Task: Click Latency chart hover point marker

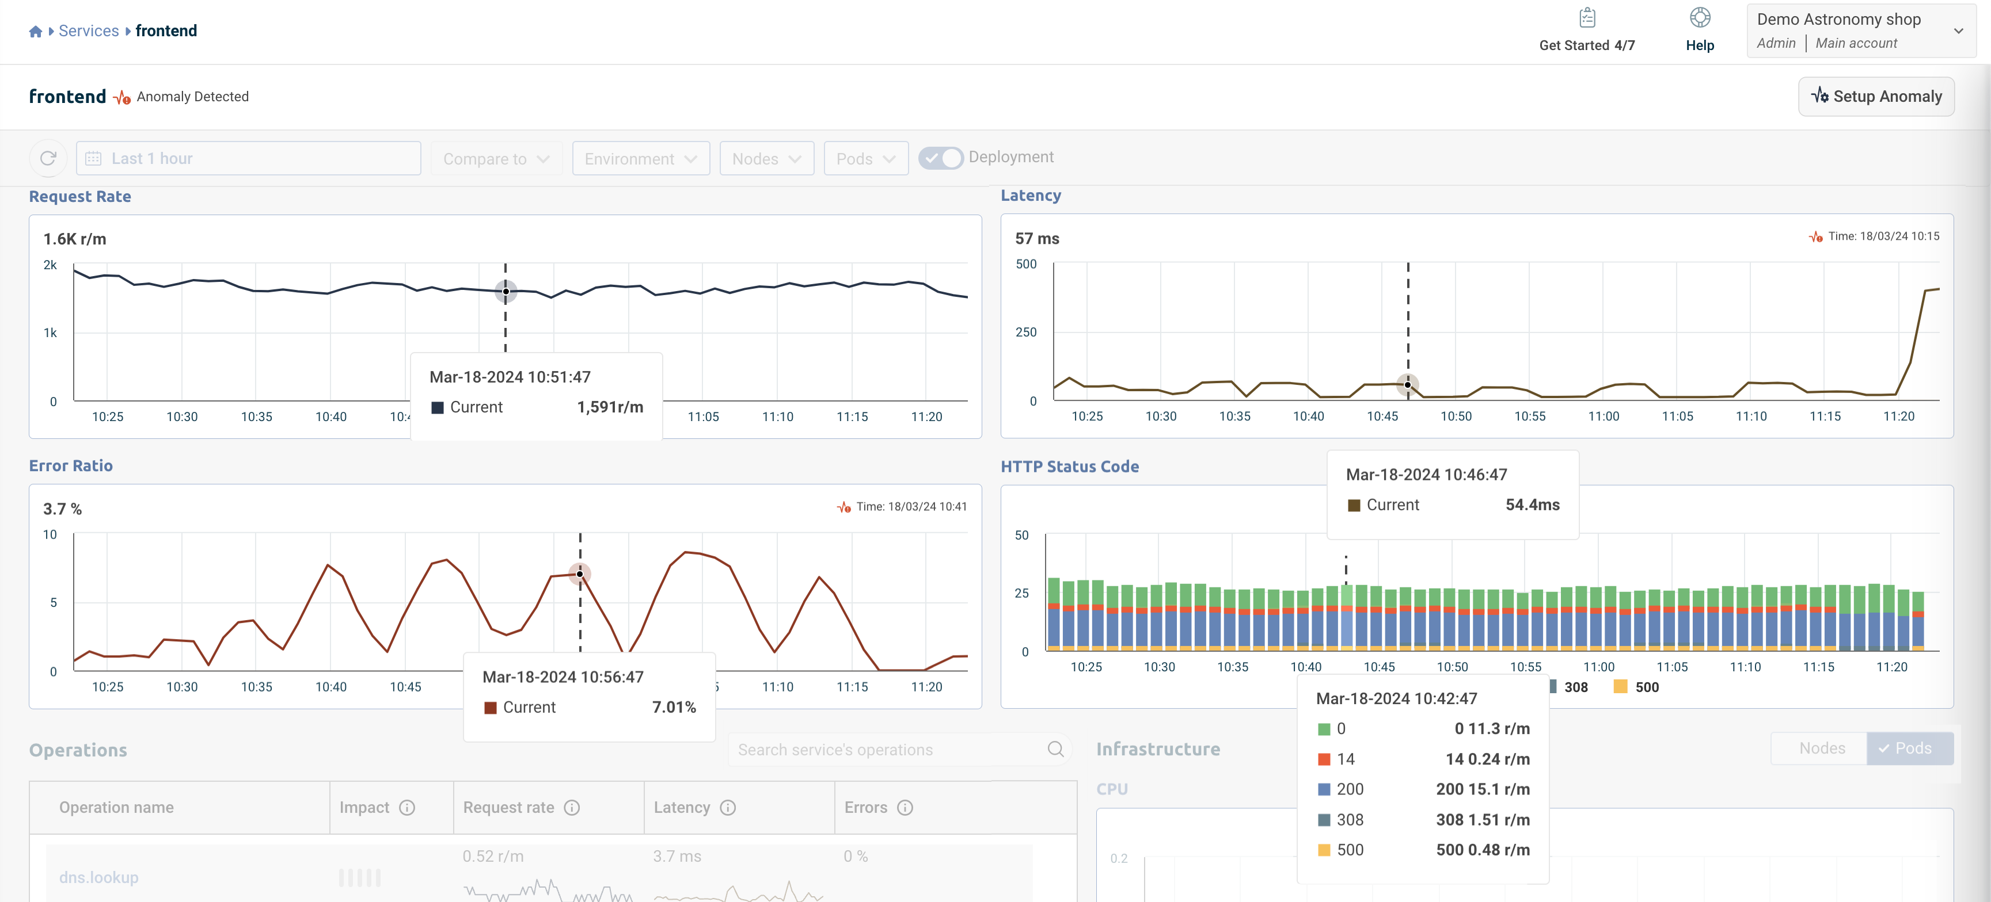Action: point(1407,385)
